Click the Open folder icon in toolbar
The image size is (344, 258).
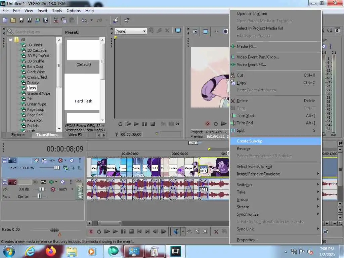tap(13, 20)
